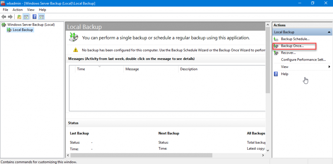Open the Help menu in menu bar
The width and height of the screenshot is (333, 164).
point(43,10)
